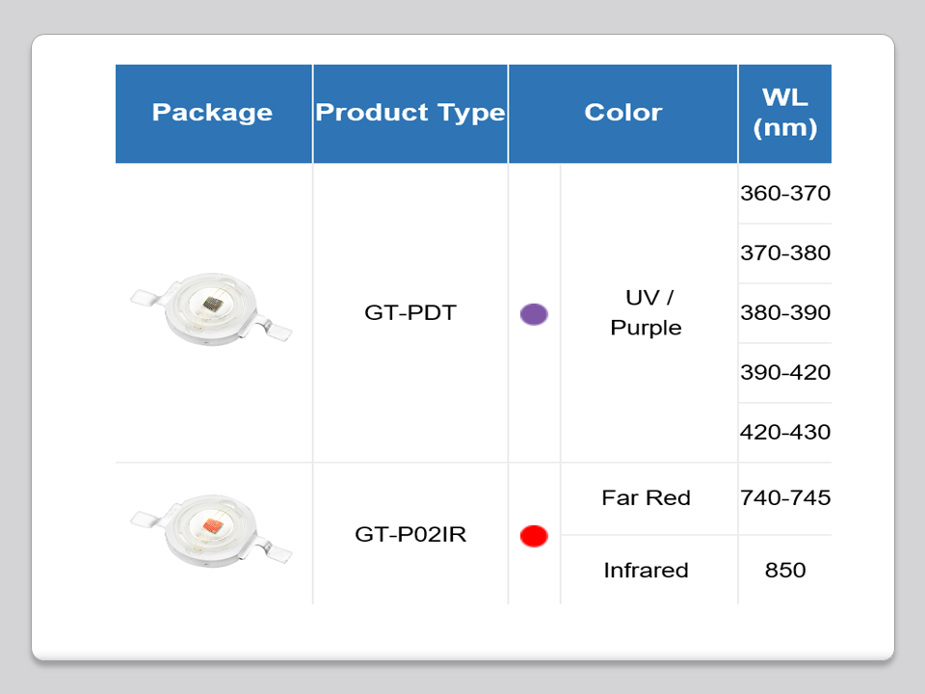This screenshot has height=694, width=925.
Task: Select the purple UV color dot
Action: [x=534, y=313]
